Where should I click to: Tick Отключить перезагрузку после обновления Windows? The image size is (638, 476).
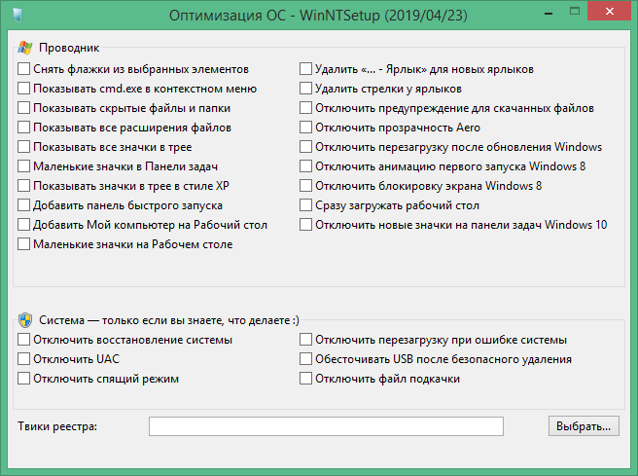(x=305, y=147)
